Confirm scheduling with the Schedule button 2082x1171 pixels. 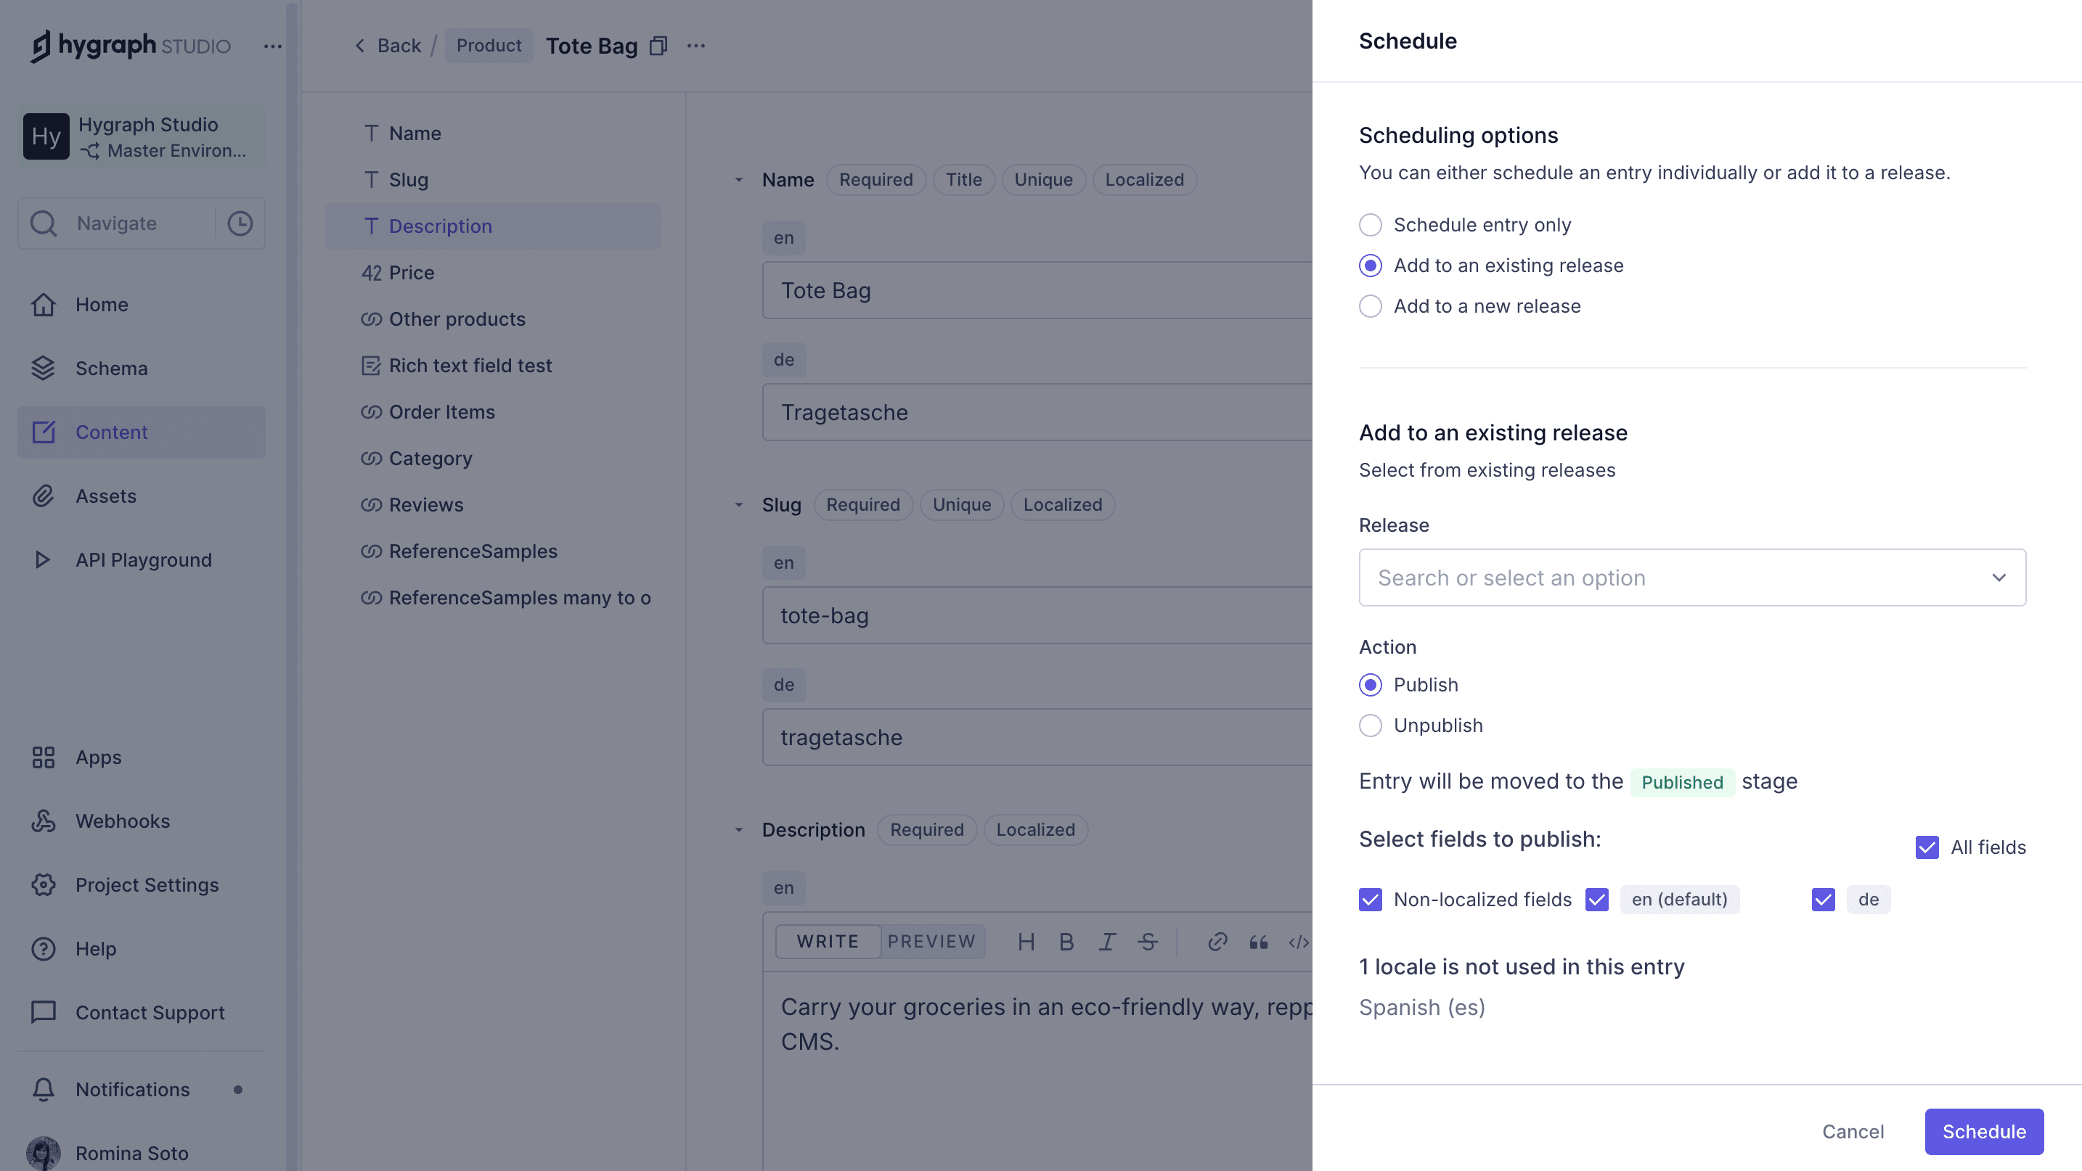pyautogui.click(x=1983, y=1131)
